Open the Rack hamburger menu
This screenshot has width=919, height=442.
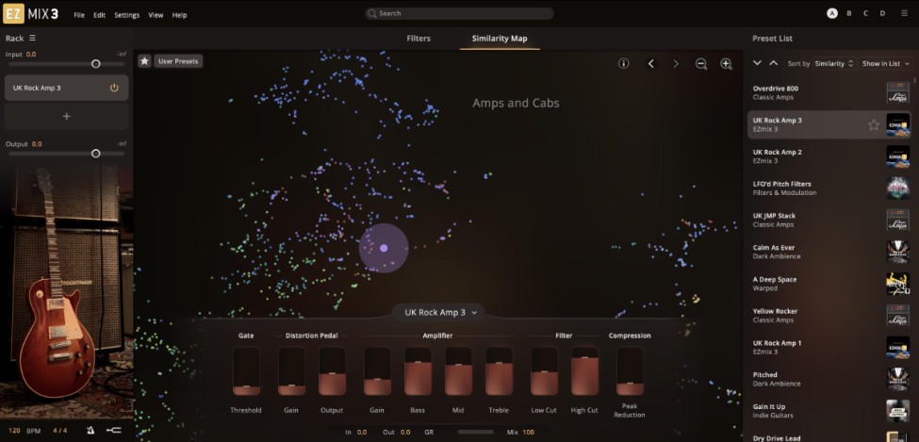pyautogui.click(x=32, y=38)
